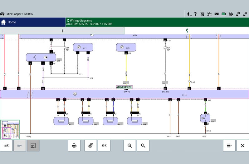Viewport: 249px width, 164px height.
Task: Click the A20a module label
Action: pos(135,35)
